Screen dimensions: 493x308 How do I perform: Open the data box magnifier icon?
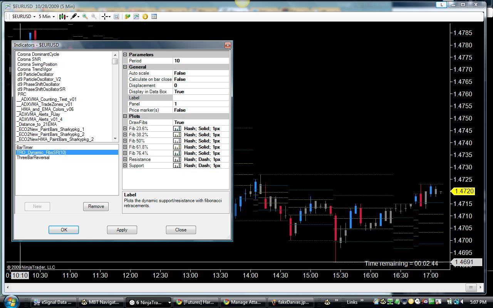coord(116,17)
